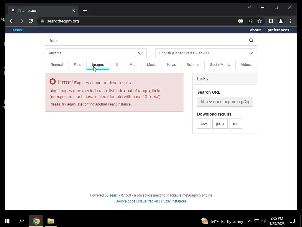
Task: Open the about page link
Action: [255, 30]
